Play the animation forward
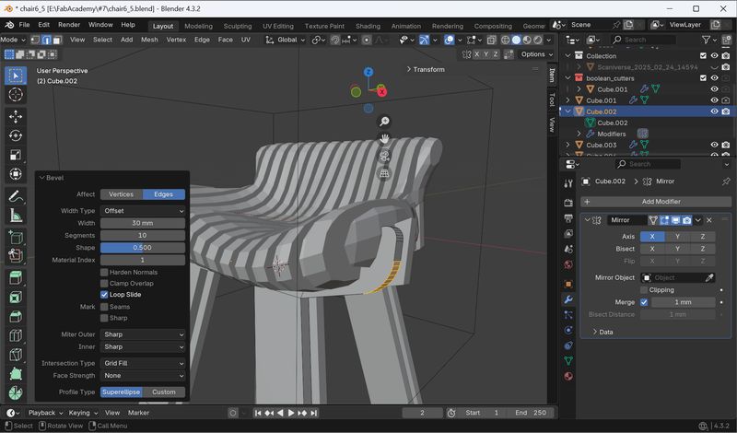 point(291,413)
